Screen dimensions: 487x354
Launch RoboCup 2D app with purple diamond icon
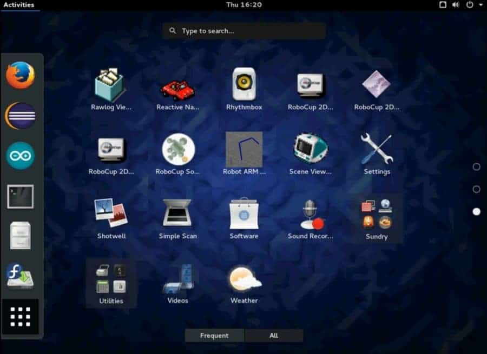(x=377, y=89)
